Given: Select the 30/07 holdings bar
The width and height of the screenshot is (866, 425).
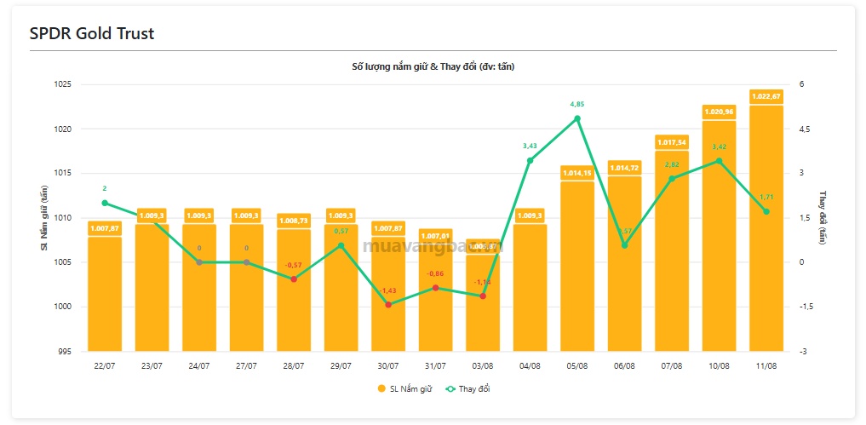Looking at the screenshot, I should click(x=388, y=294).
